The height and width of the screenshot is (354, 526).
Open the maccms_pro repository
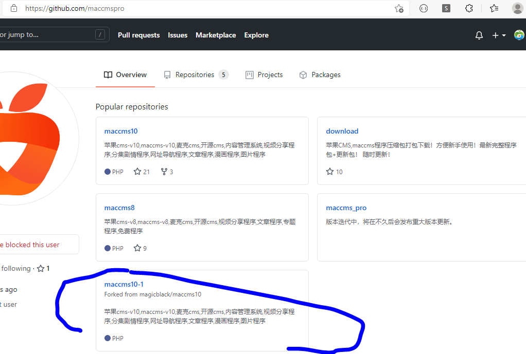346,208
